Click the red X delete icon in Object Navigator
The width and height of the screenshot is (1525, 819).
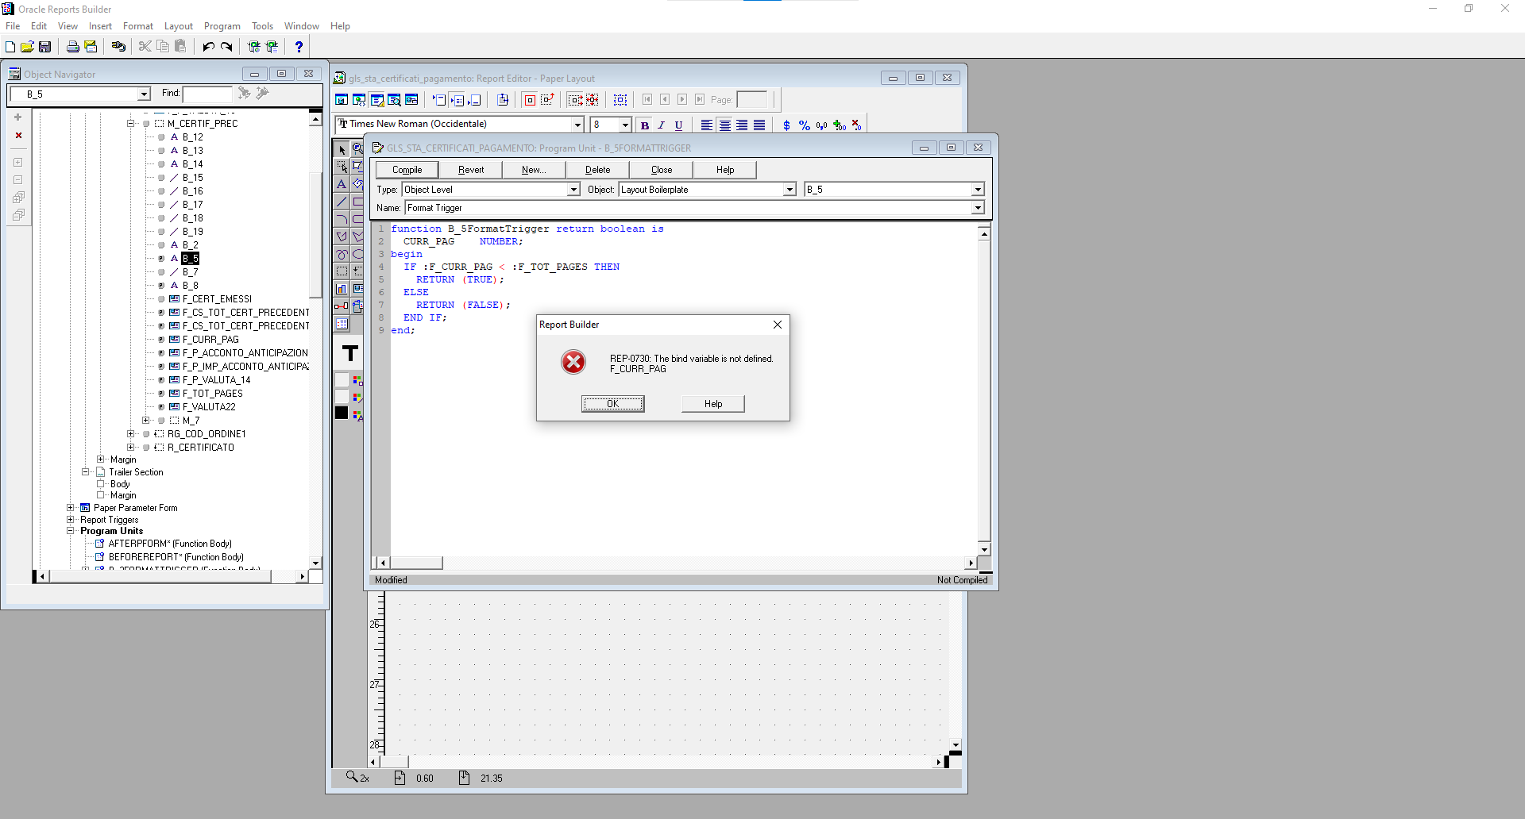tap(18, 136)
